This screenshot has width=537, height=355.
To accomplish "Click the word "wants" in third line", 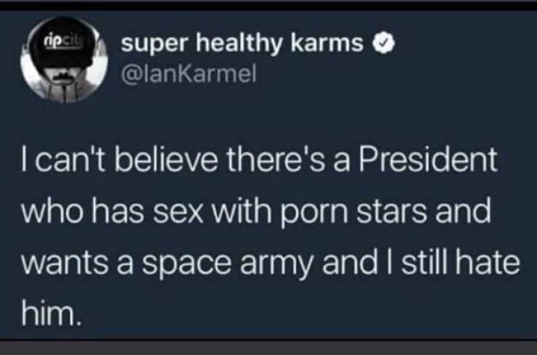I will coord(60,263).
